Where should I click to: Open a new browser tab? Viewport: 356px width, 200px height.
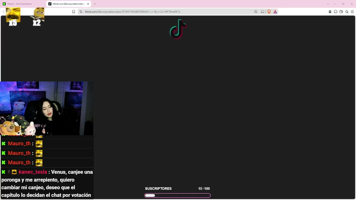point(95,4)
